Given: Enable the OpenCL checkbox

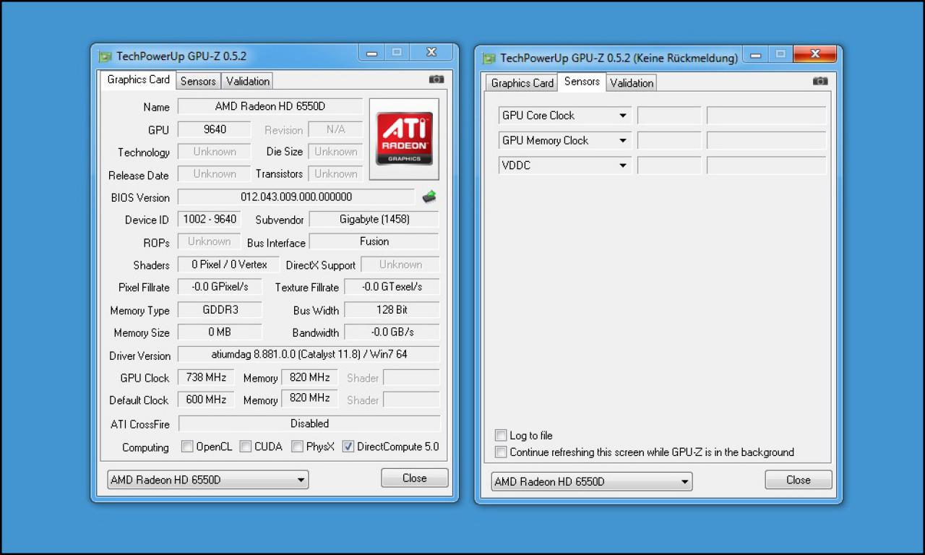Looking at the screenshot, I should (187, 447).
